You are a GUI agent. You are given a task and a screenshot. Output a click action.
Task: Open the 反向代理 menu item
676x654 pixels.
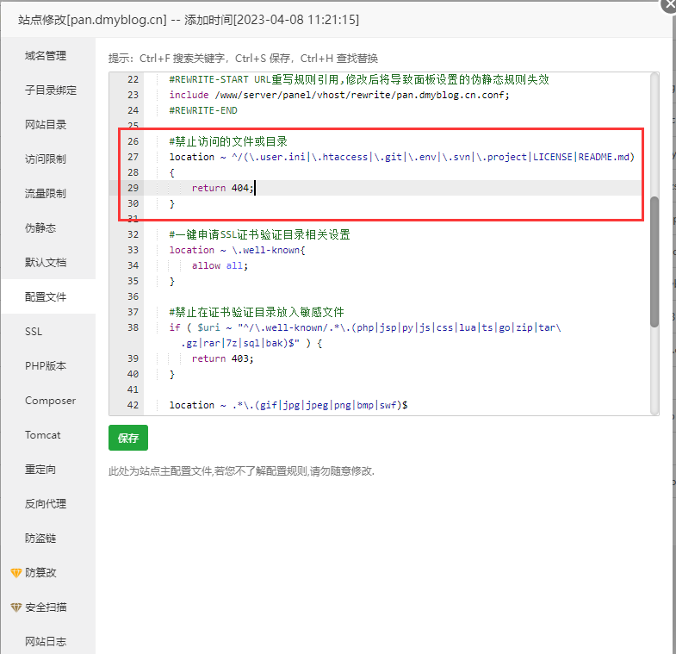pos(46,504)
